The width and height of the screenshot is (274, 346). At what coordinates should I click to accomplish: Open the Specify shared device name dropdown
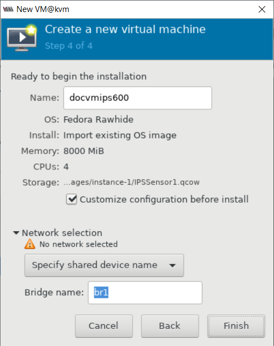tap(104, 265)
